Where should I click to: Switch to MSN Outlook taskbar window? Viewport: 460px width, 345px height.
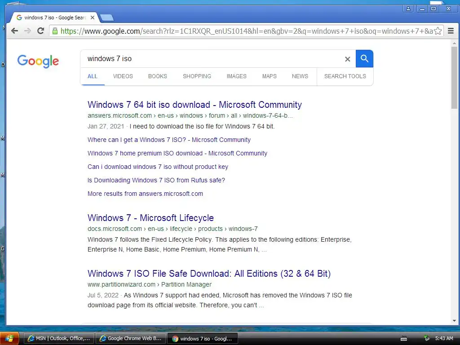point(59,339)
